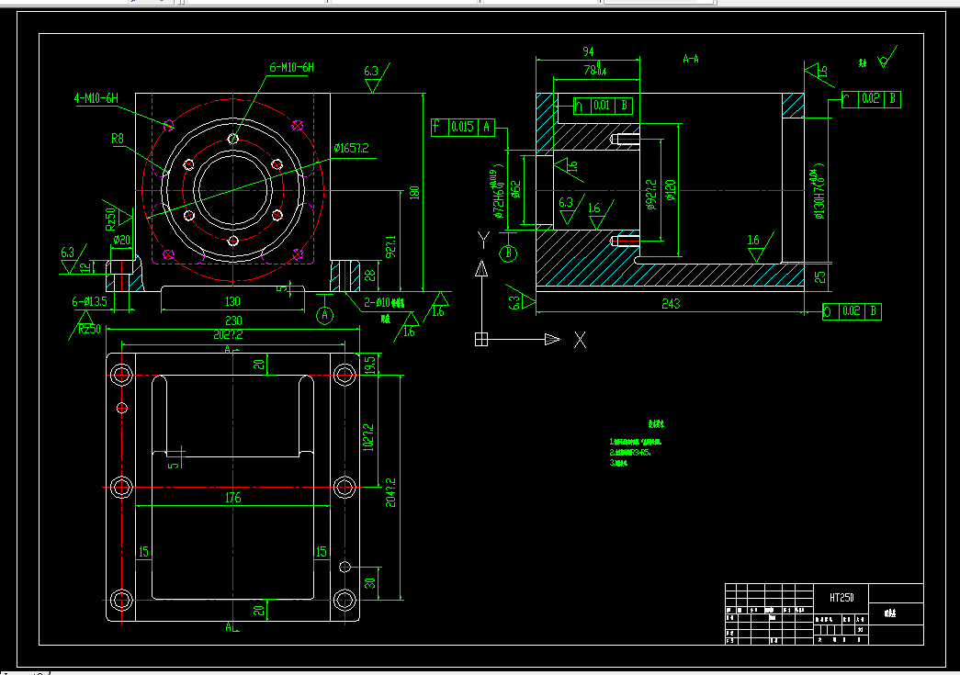Image resolution: width=960 pixels, height=675 pixels.
Task: Click the A-A section view title
Action: click(691, 59)
